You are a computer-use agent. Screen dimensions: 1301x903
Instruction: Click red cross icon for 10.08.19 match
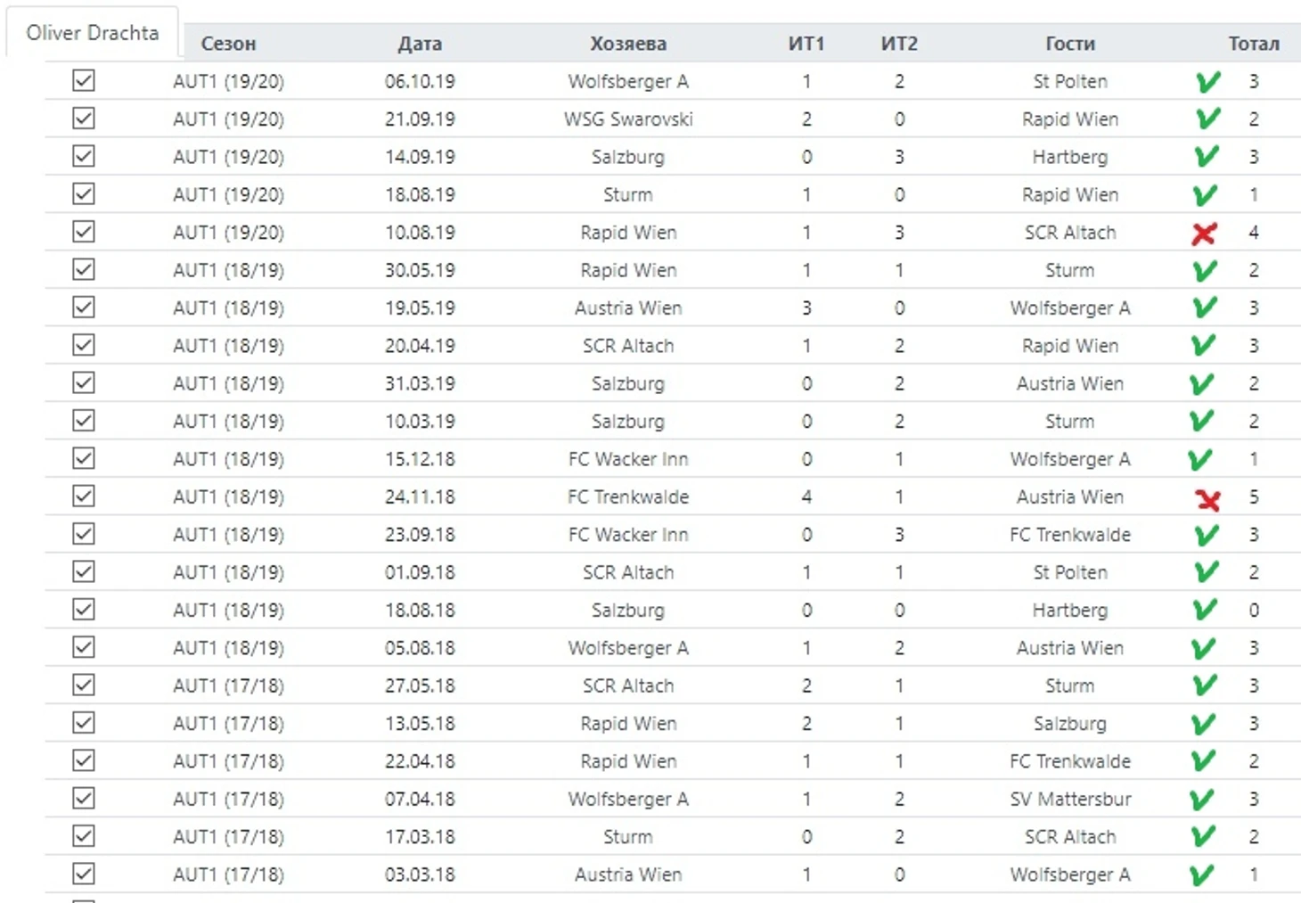(x=1204, y=234)
